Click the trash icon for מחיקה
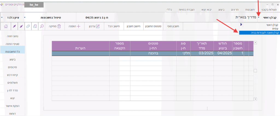The image size is (280, 116). [x=59, y=27]
